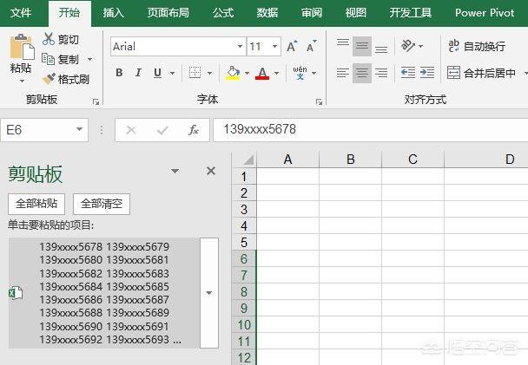Expand fill color dropdown arrow
528x365 pixels.
[247, 73]
